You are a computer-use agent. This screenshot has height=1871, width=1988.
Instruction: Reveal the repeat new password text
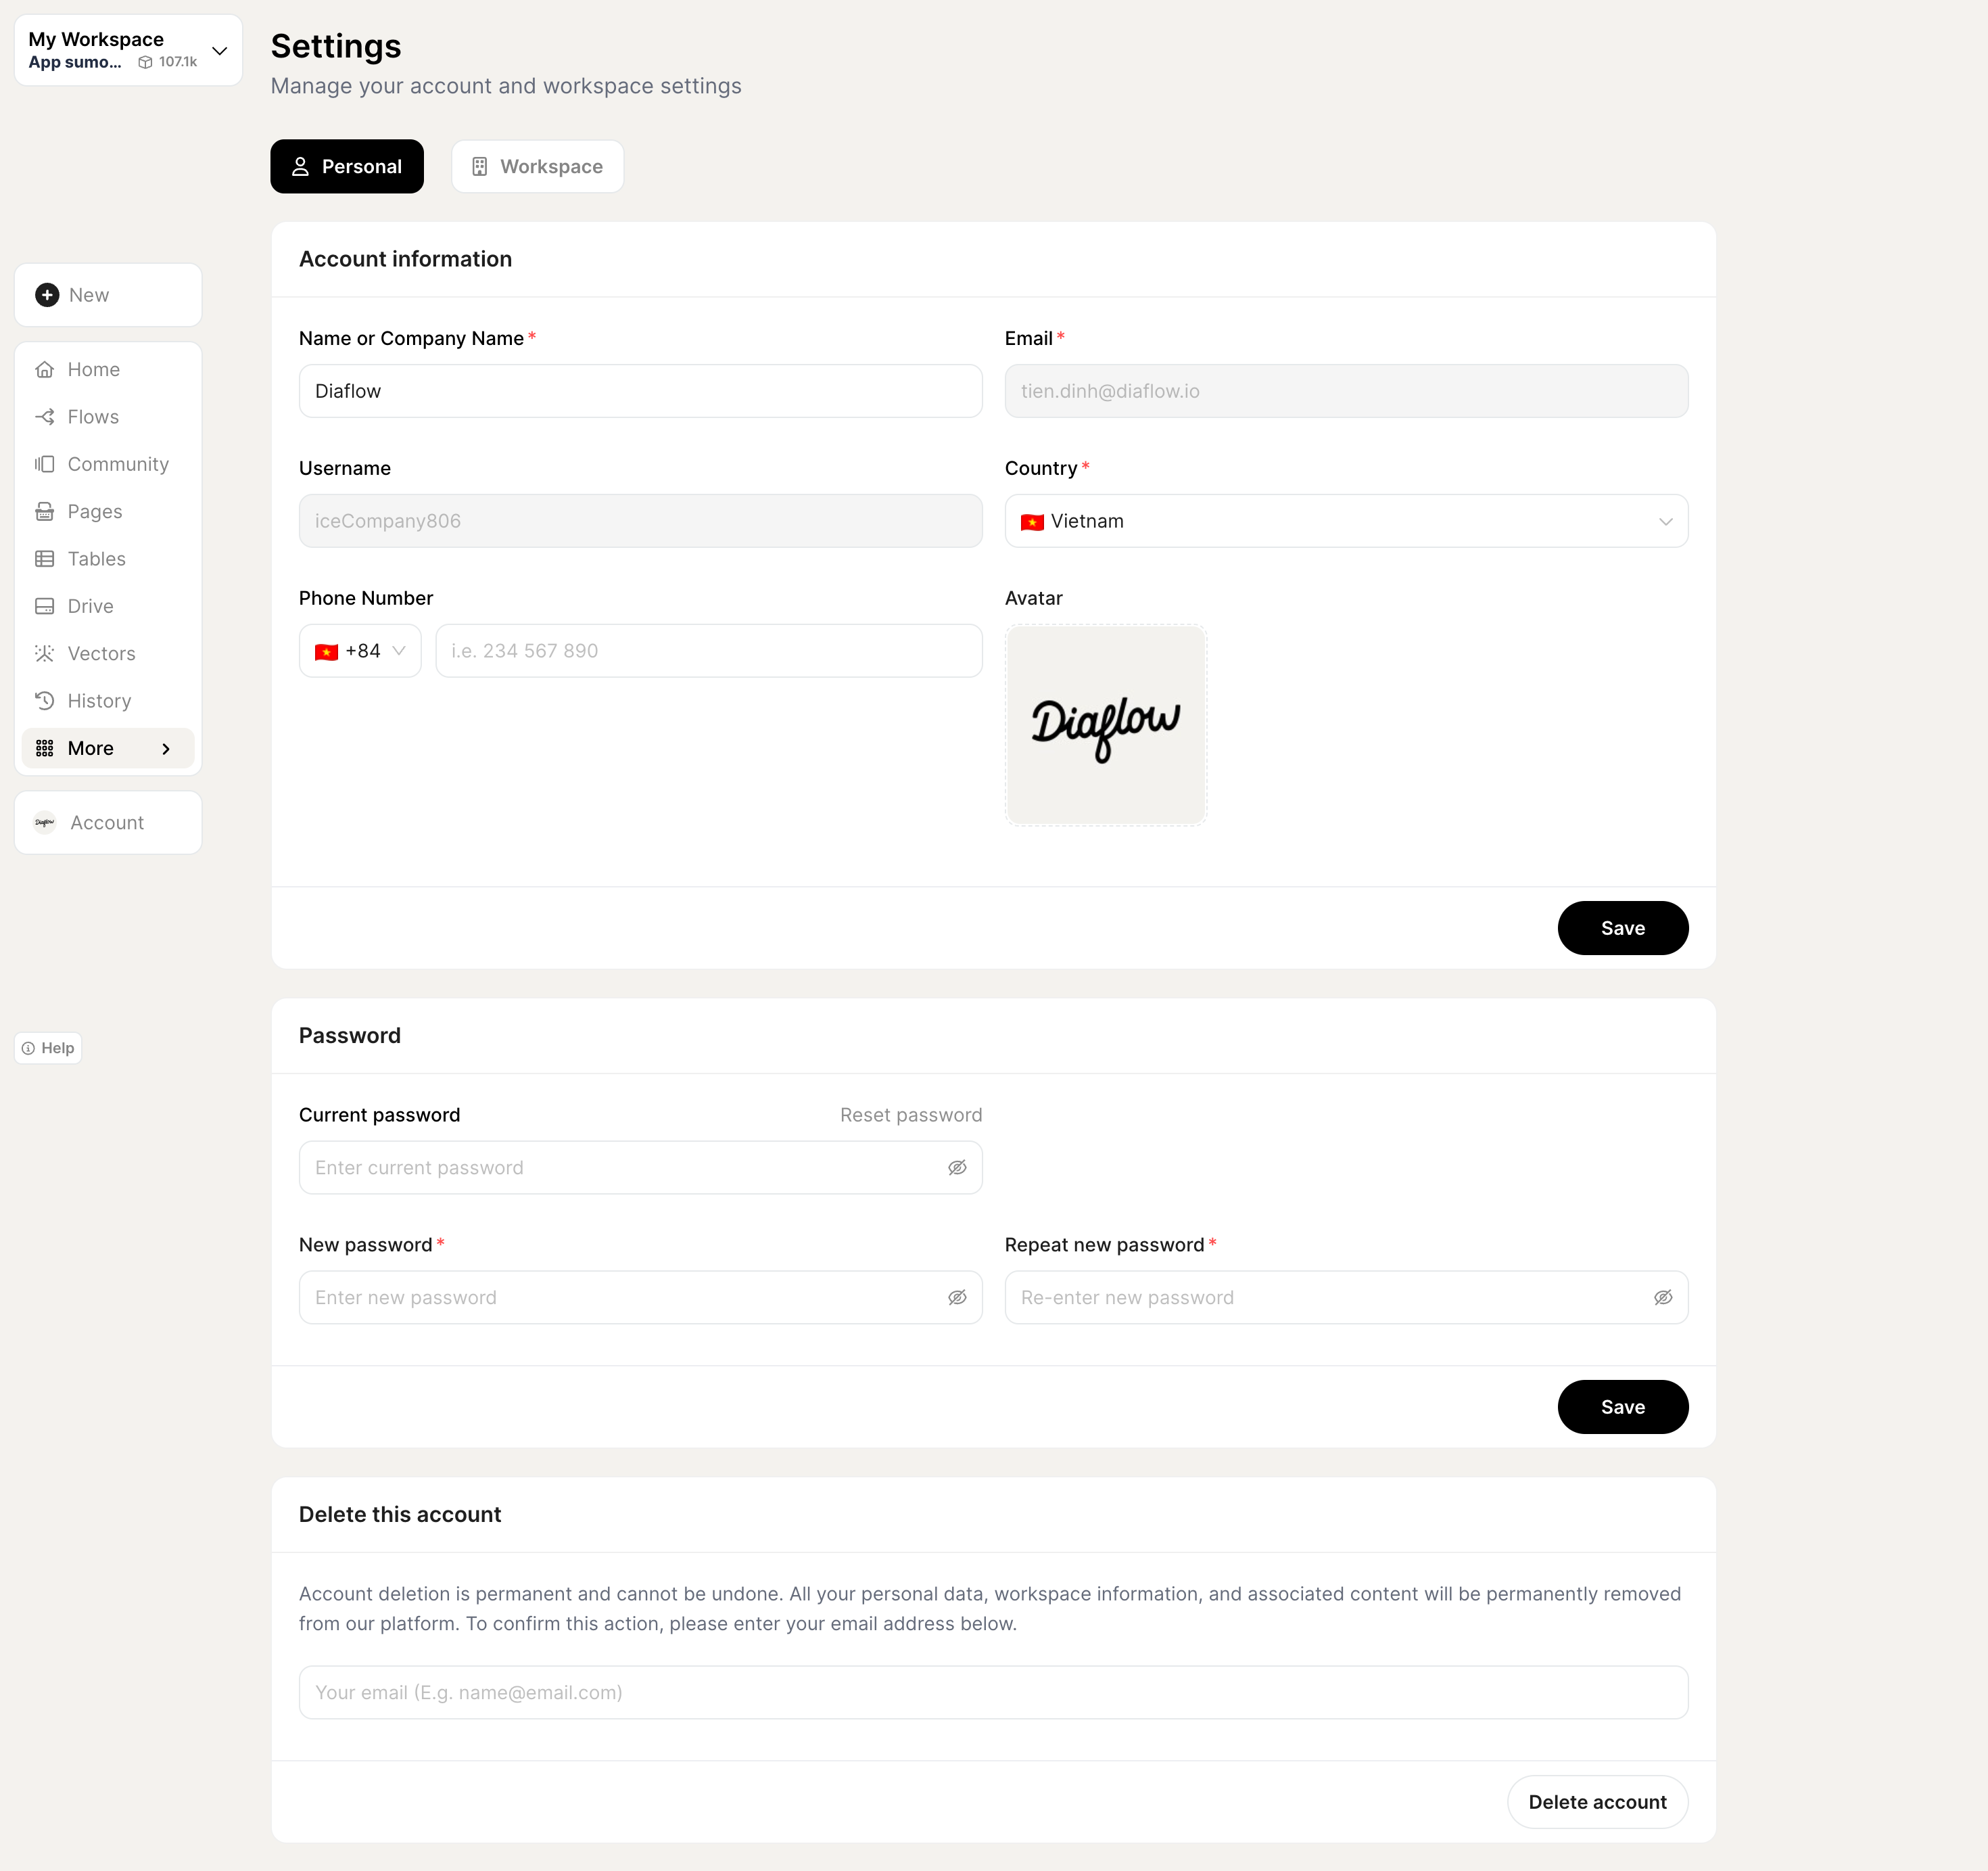click(x=1663, y=1297)
